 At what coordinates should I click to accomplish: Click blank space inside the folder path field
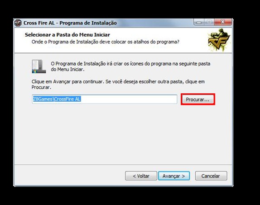pos(130,99)
